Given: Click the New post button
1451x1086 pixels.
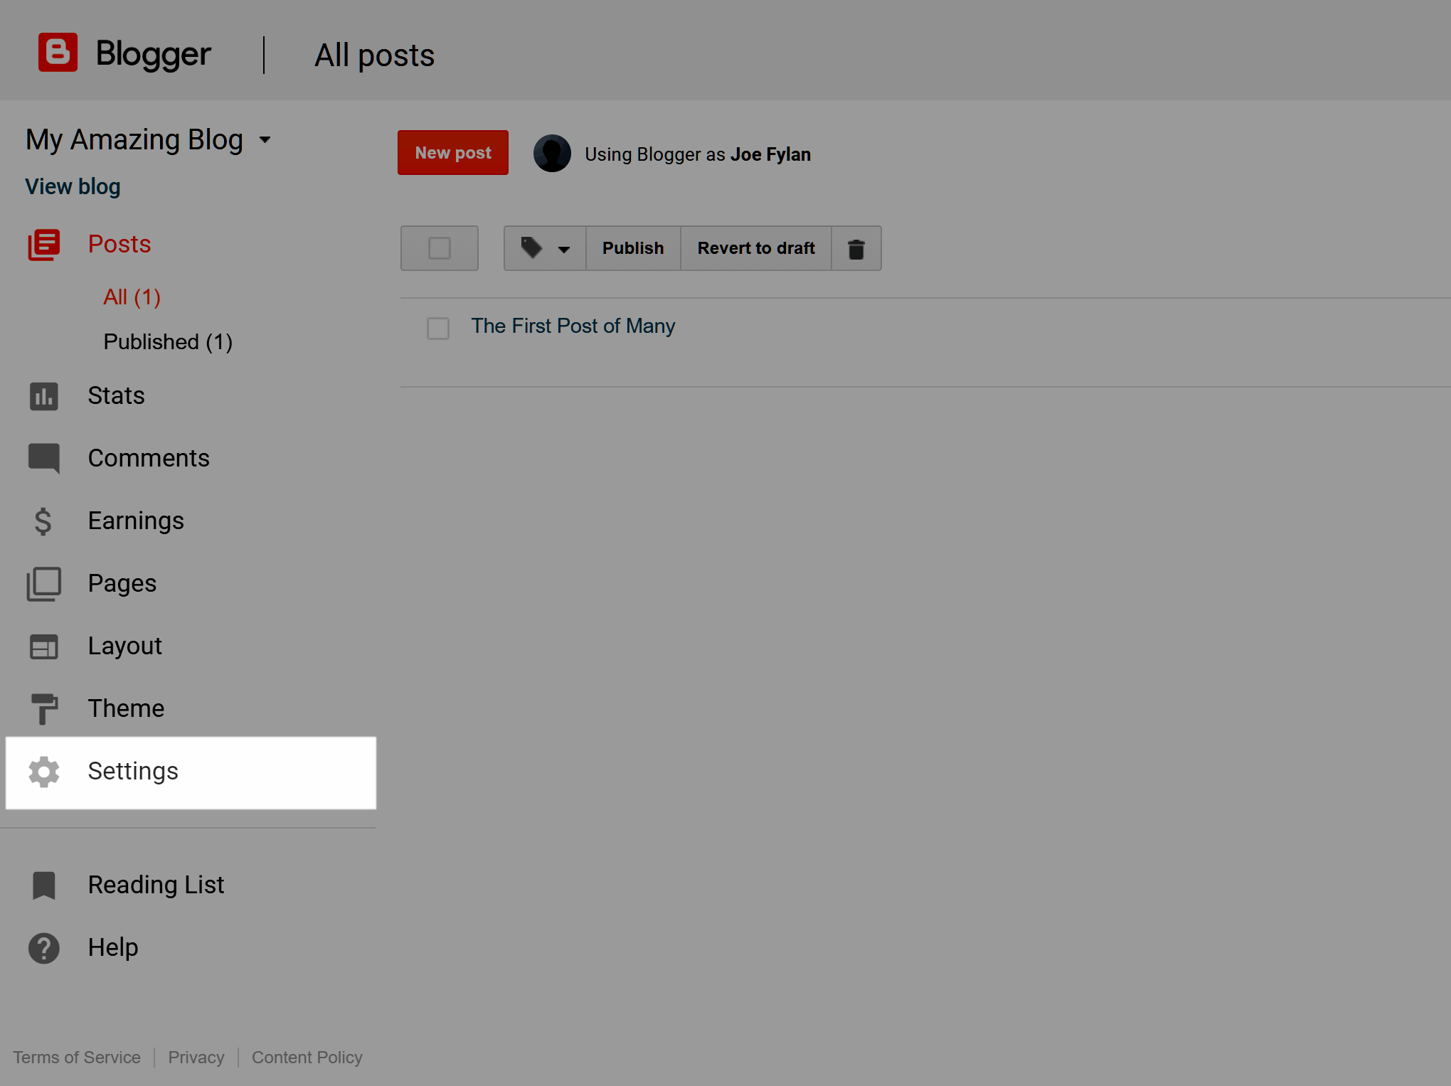Looking at the screenshot, I should point(453,153).
